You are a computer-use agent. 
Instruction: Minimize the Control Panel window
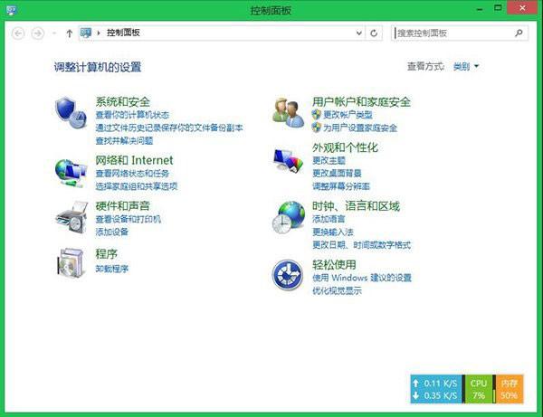(480, 8)
